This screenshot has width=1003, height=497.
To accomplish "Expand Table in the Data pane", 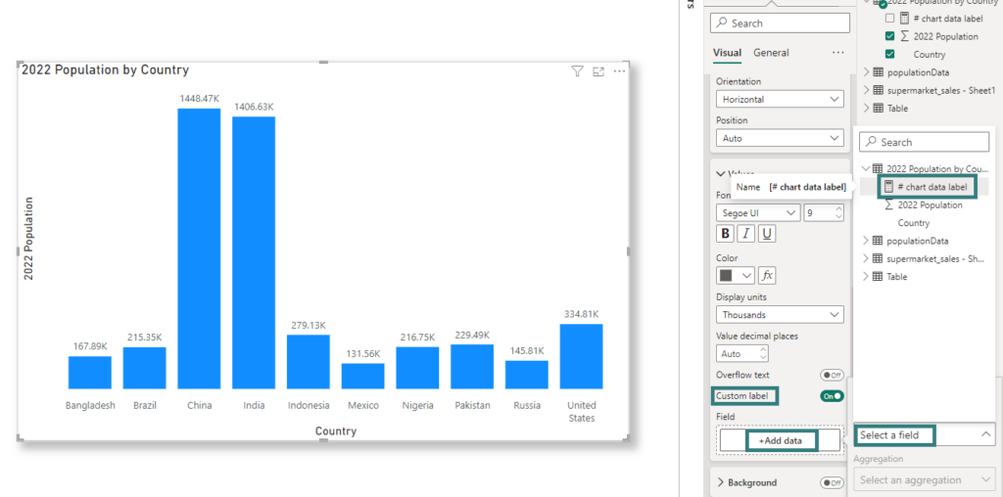I will pos(867,108).
